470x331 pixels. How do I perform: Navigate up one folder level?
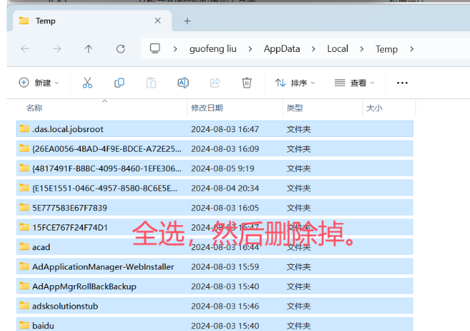pos(88,49)
